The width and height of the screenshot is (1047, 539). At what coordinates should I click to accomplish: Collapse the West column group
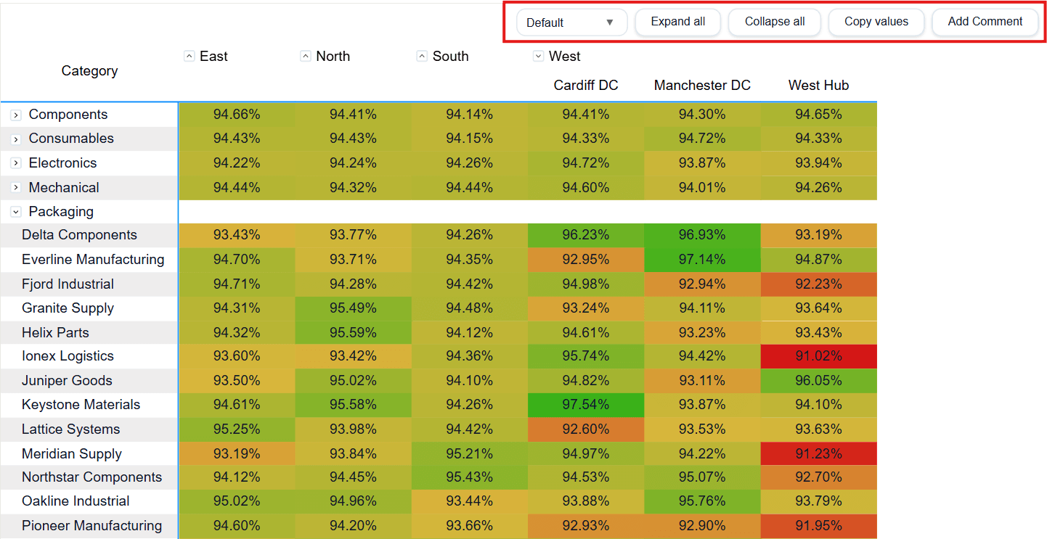pos(538,56)
